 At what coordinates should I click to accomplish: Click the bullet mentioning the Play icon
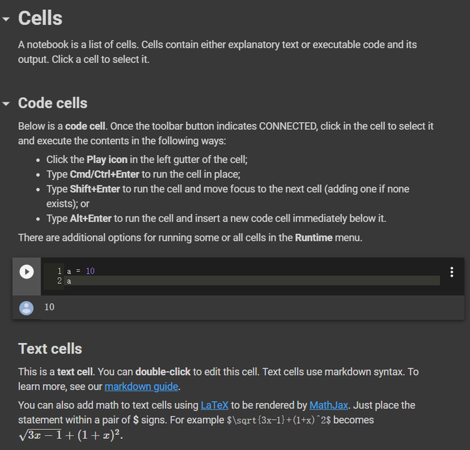click(x=147, y=159)
